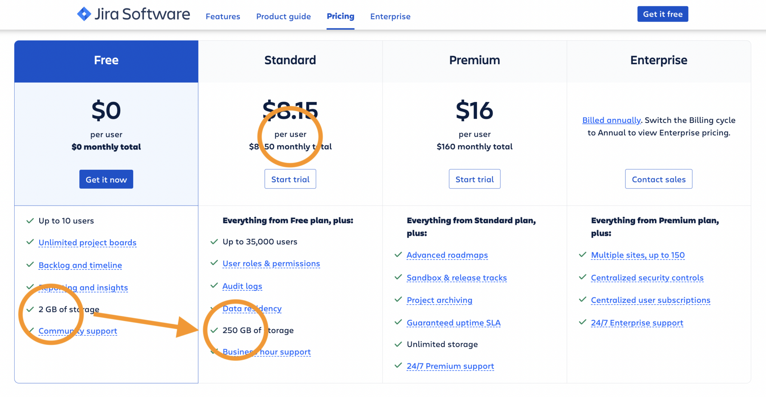Screen dimensions: 766x397
Task: Click the Jira Software logo icon
Action: 84,14
